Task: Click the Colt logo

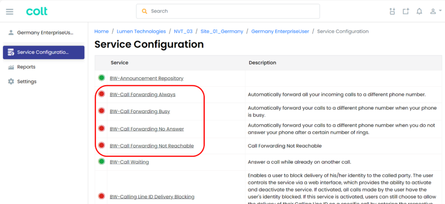Action: [37, 11]
